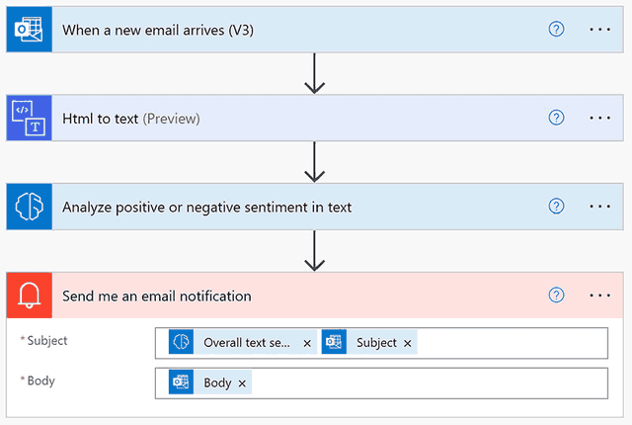Image resolution: width=632 pixels, height=425 pixels.
Task: Click the Html to text connector icon
Action: (28, 118)
